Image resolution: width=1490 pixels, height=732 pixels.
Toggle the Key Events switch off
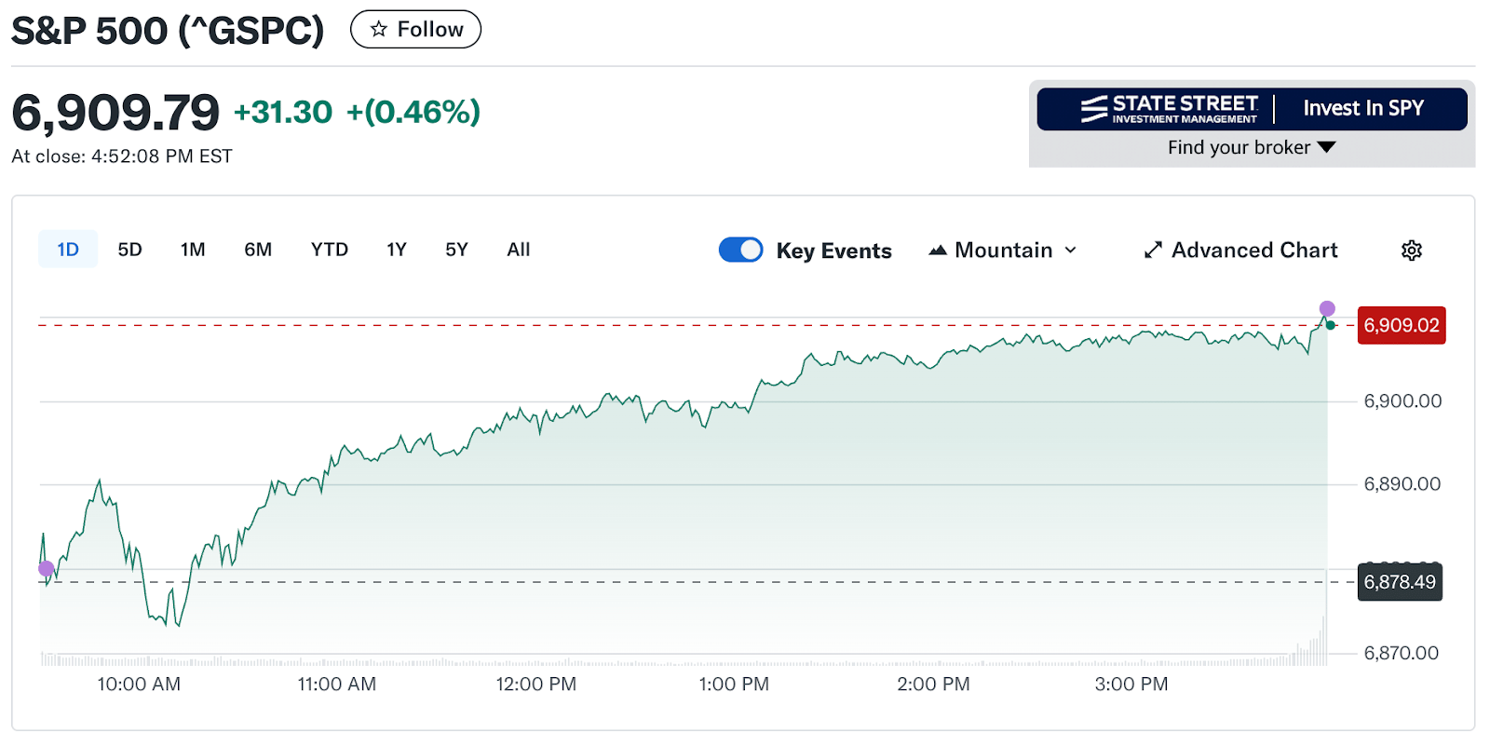tap(740, 250)
